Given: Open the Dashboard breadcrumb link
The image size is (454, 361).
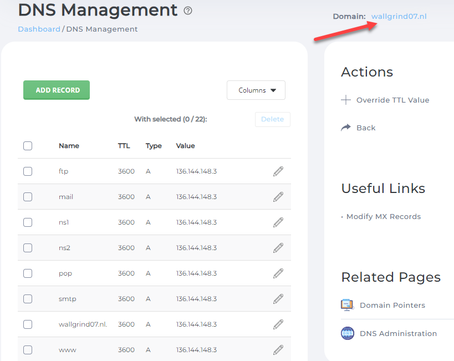Looking at the screenshot, I should point(39,29).
